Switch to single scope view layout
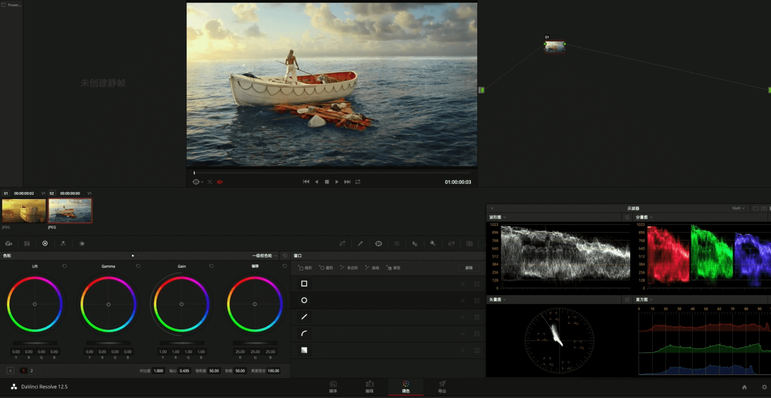 [755, 208]
